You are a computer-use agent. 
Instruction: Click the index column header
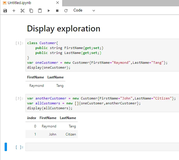[32, 118]
